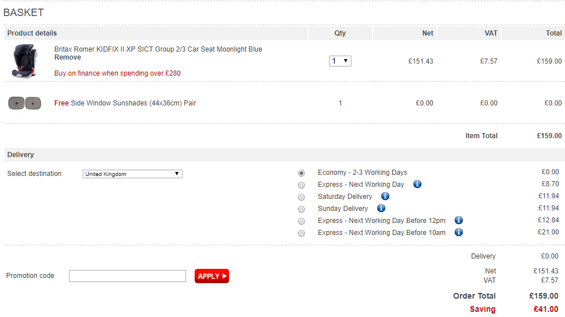Image resolution: width=565 pixels, height=317 pixels.
Task: Show info for Express Before 10am delivery
Action: click(x=458, y=233)
